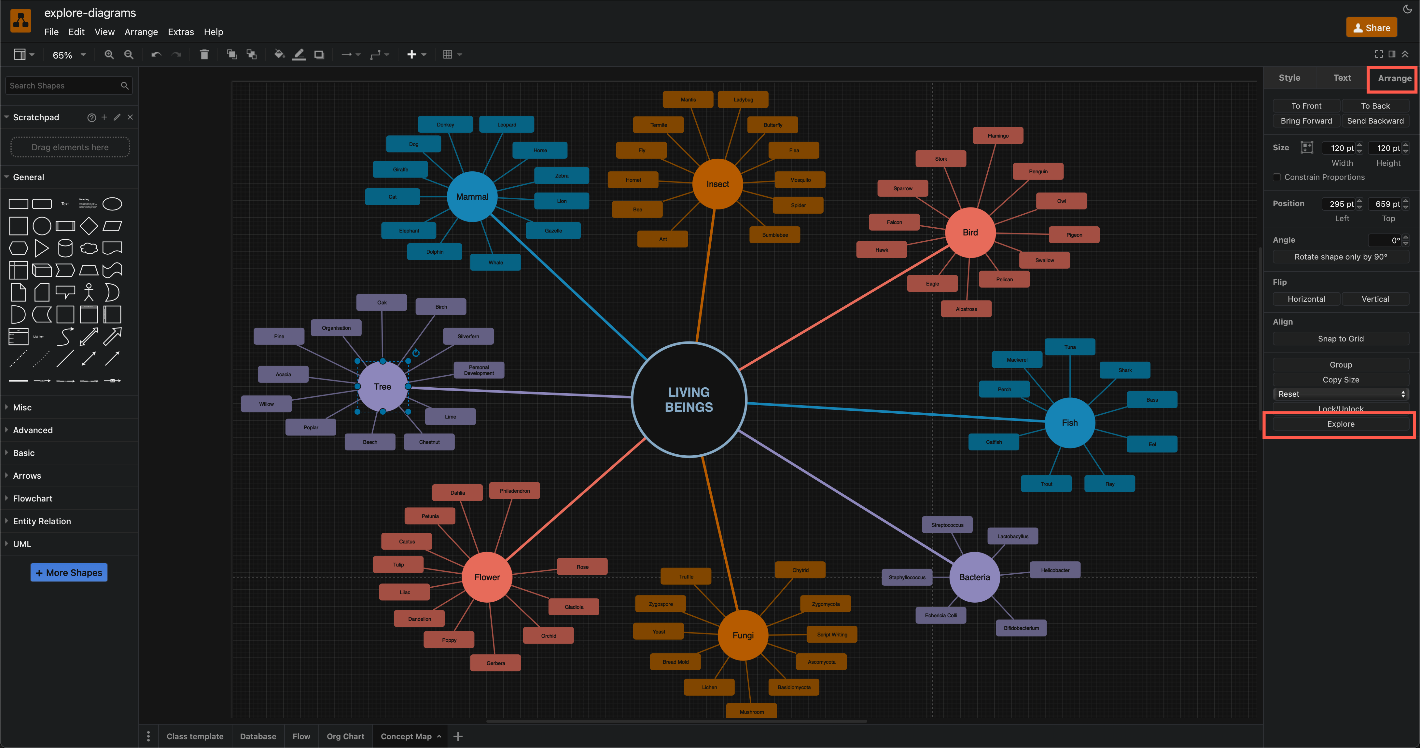Enable Constrain Proportions for shape size
Viewport: 1420px width, 748px height.
pyautogui.click(x=1277, y=177)
